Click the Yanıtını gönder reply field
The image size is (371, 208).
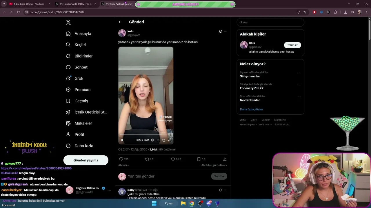tap(168, 176)
